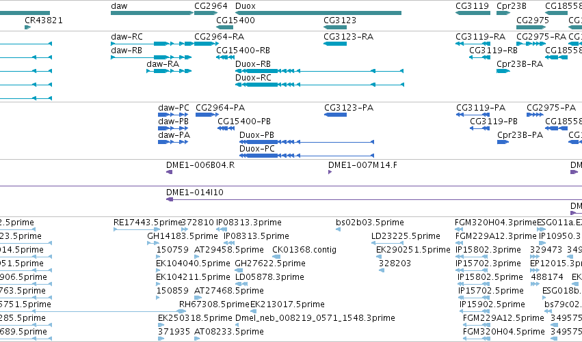Click the Cpr23B-PA protein label

coord(520,135)
